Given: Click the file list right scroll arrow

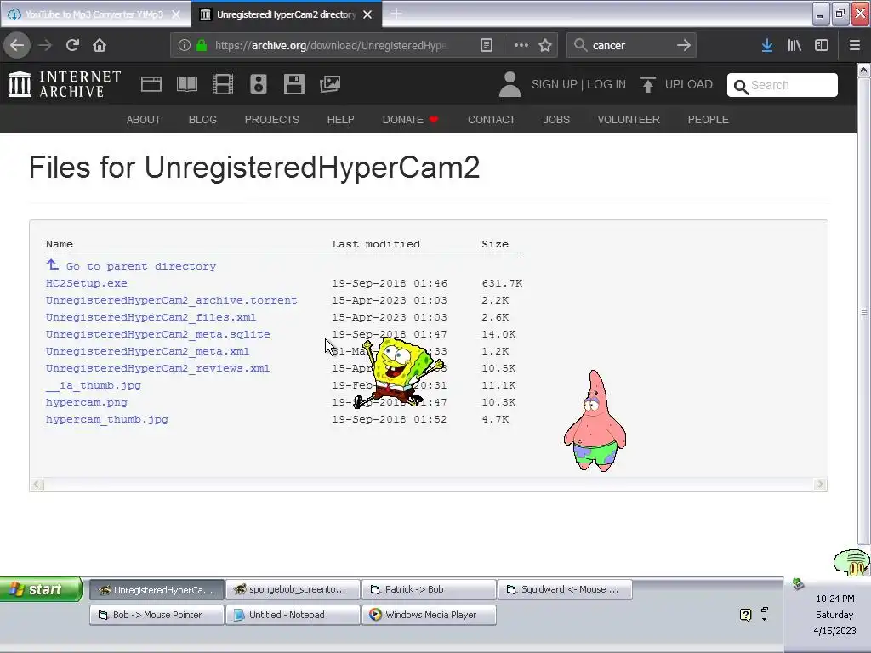Looking at the screenshot, I should 820,484.
